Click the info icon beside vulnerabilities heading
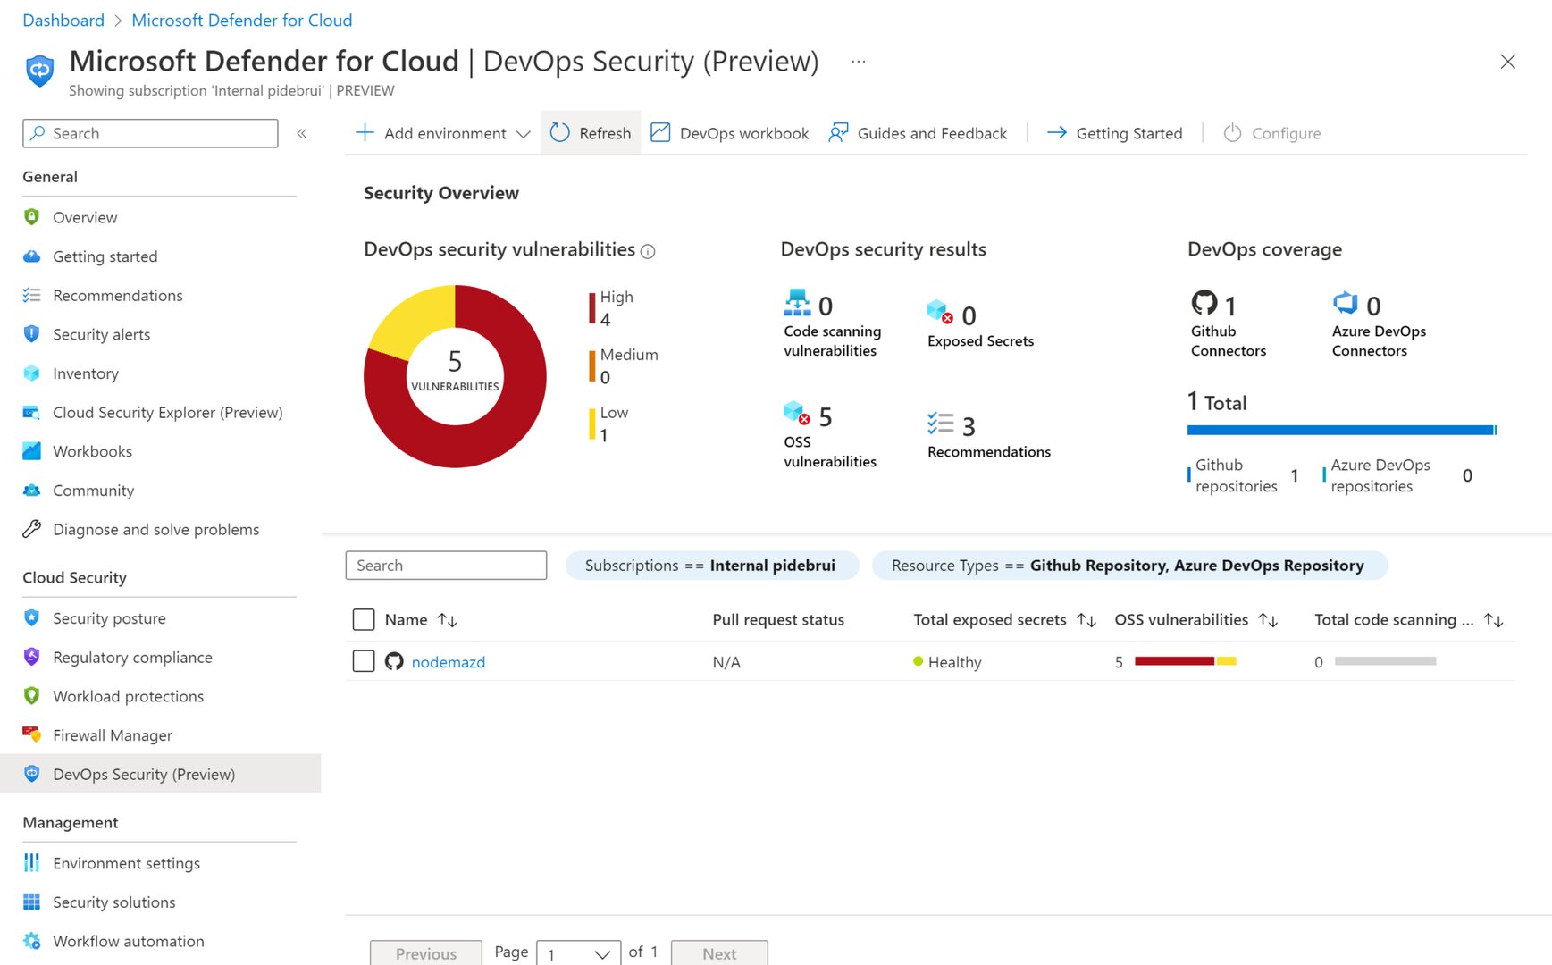The image size is (1552, 965). tap(649, 252)
